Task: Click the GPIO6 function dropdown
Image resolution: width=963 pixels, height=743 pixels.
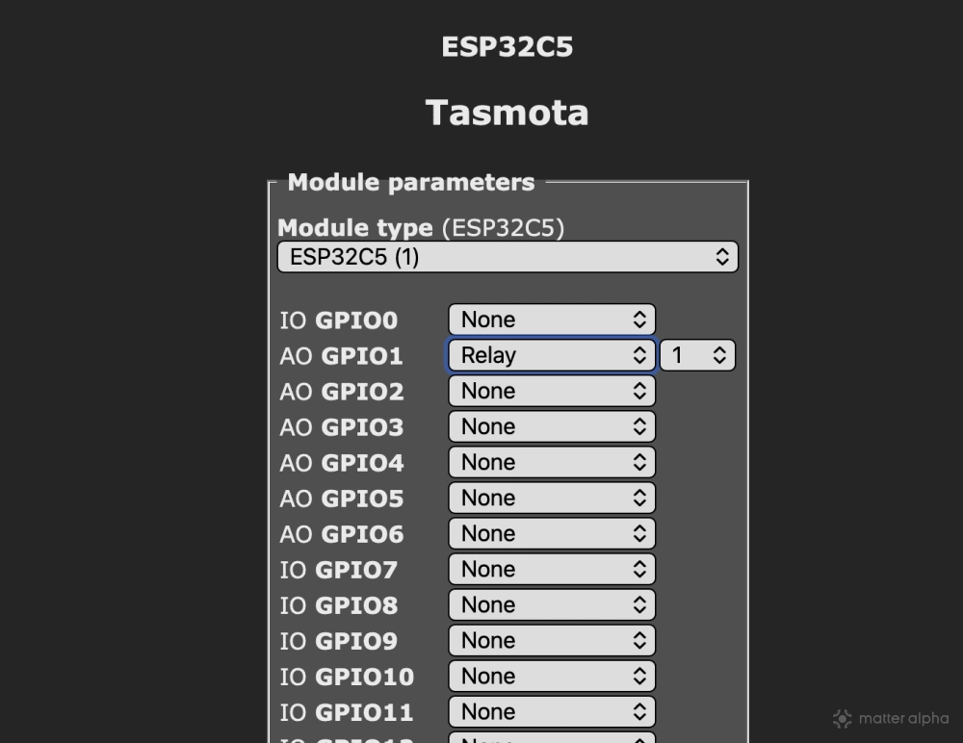Action: click(x=552, y=533)
